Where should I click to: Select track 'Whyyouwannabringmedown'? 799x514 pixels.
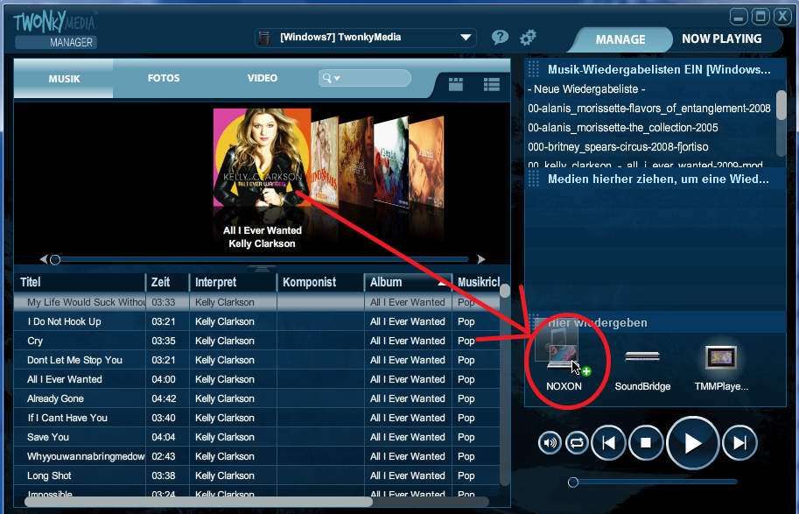256,456
